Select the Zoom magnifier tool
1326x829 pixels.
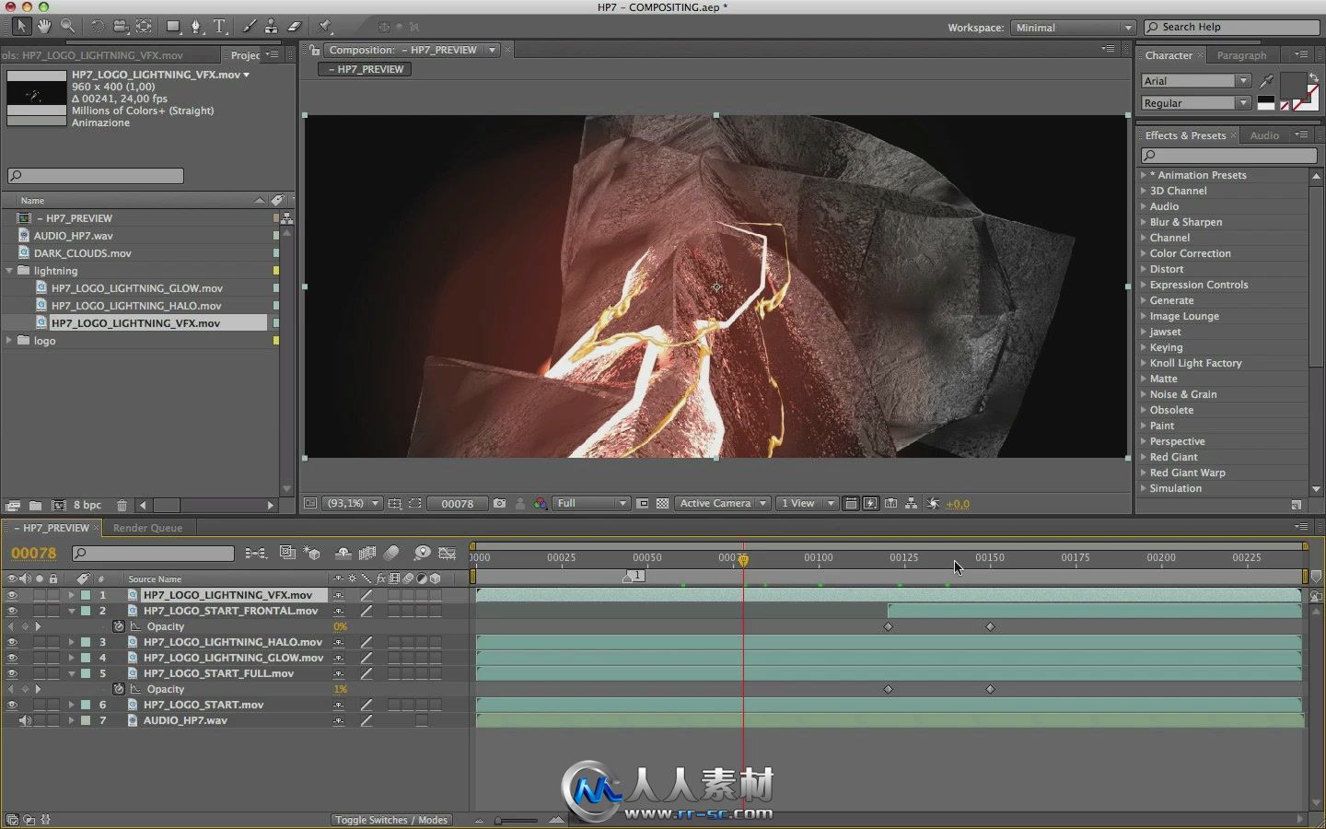(68, 27)
